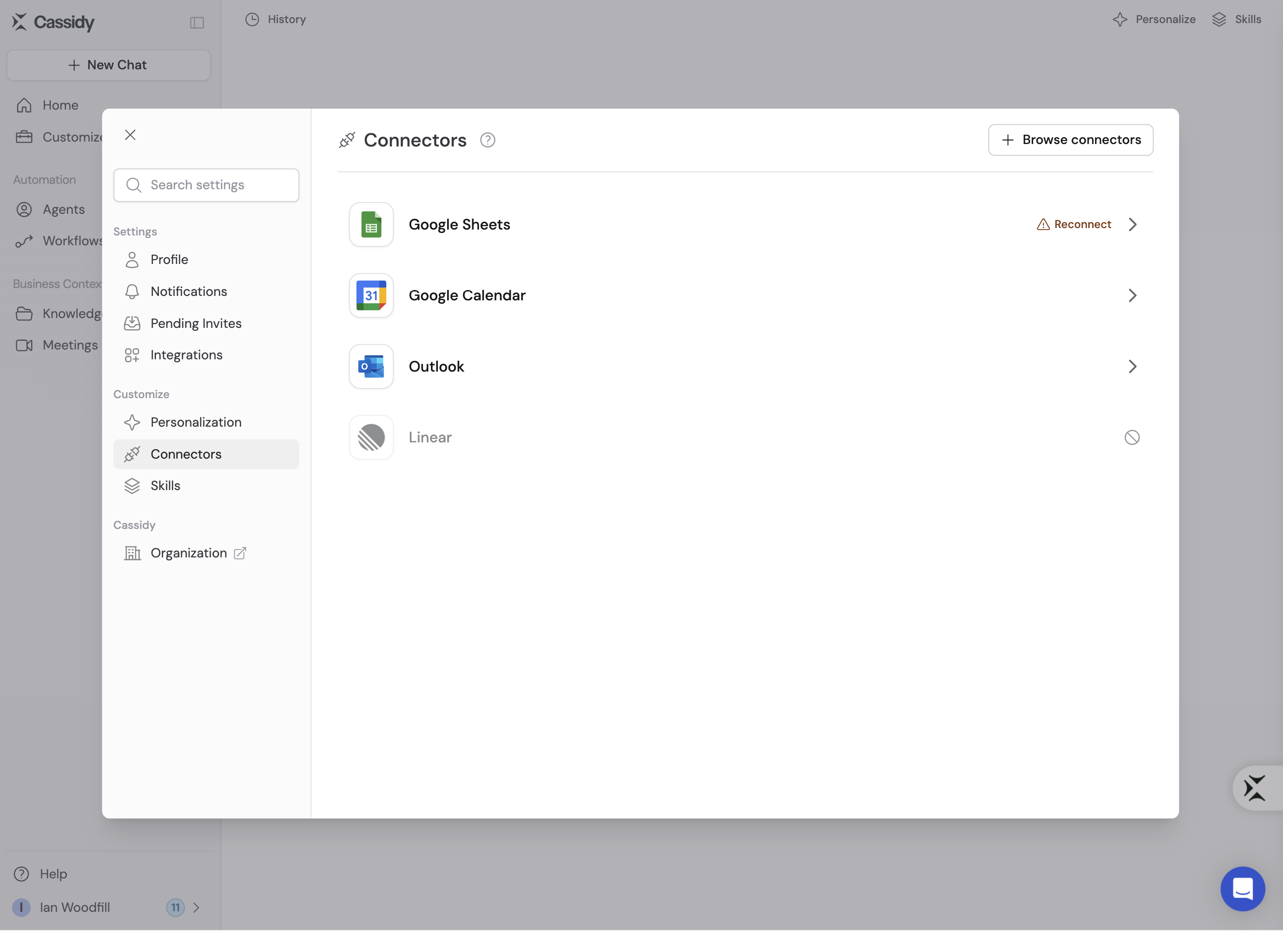The height and width of the screenshot is (931, 1283).
Task: Click Personalize in the top bar
Action: [x=1154, y=19]
